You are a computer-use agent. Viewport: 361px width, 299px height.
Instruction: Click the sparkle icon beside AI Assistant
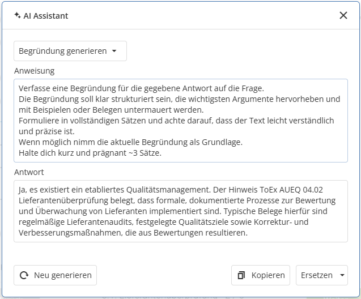(17, 16)
